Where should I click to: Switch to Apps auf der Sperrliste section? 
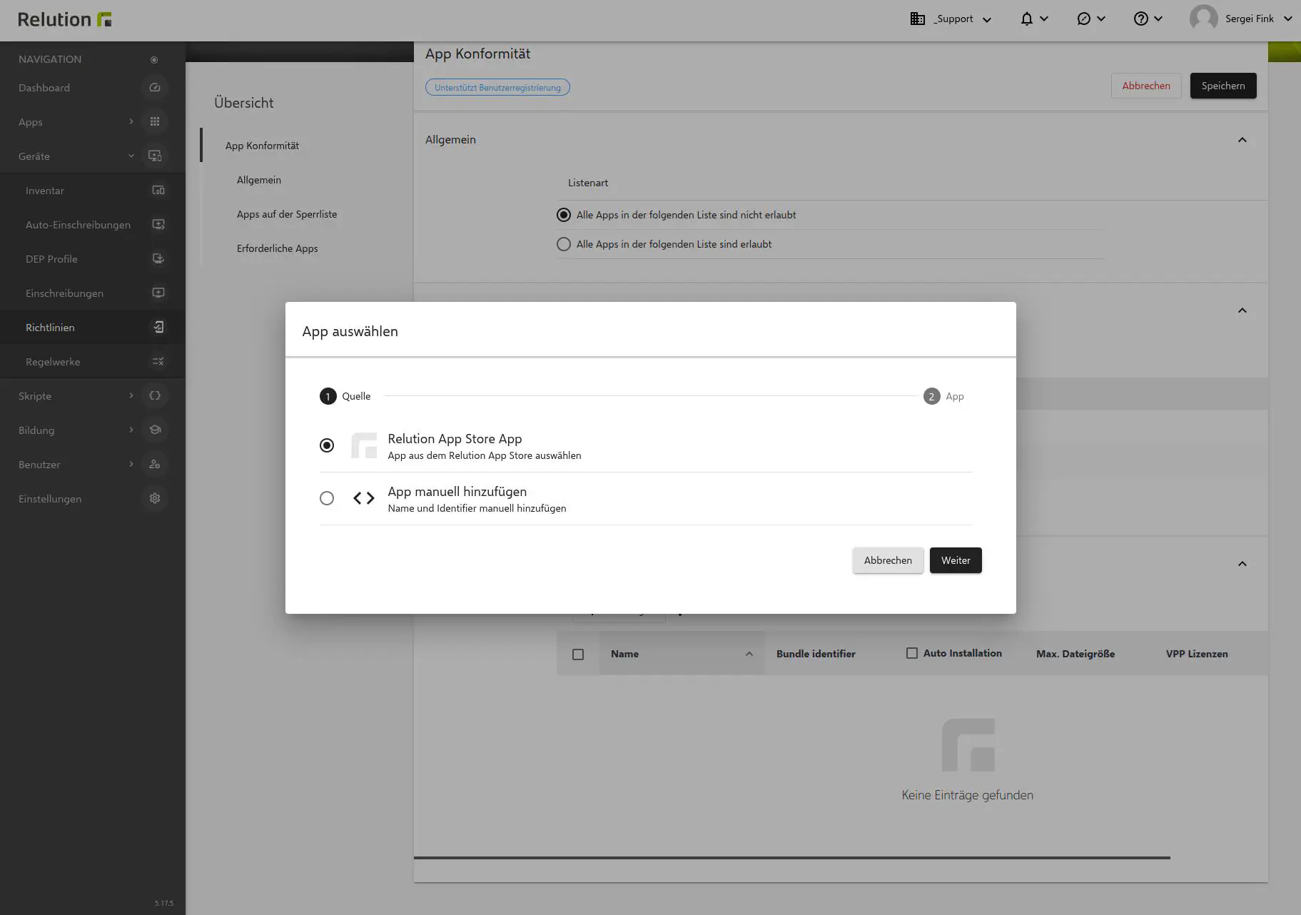(x=287, y=213)
